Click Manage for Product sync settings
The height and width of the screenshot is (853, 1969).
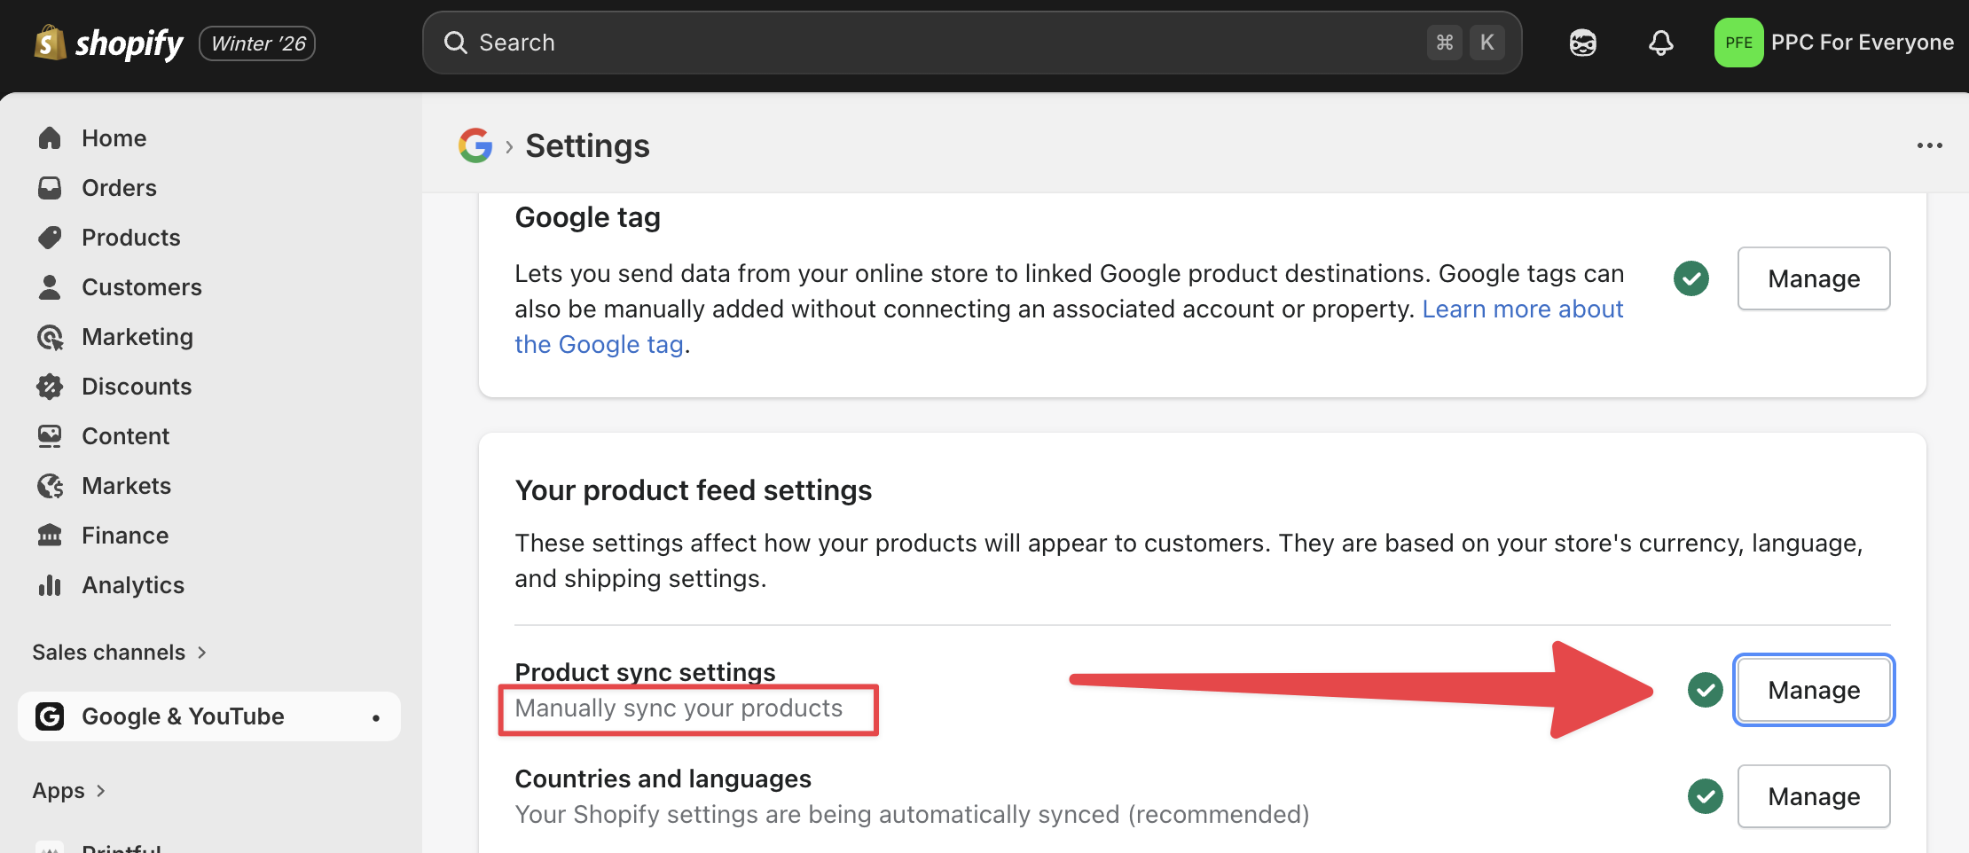(x=1814, y=690)
